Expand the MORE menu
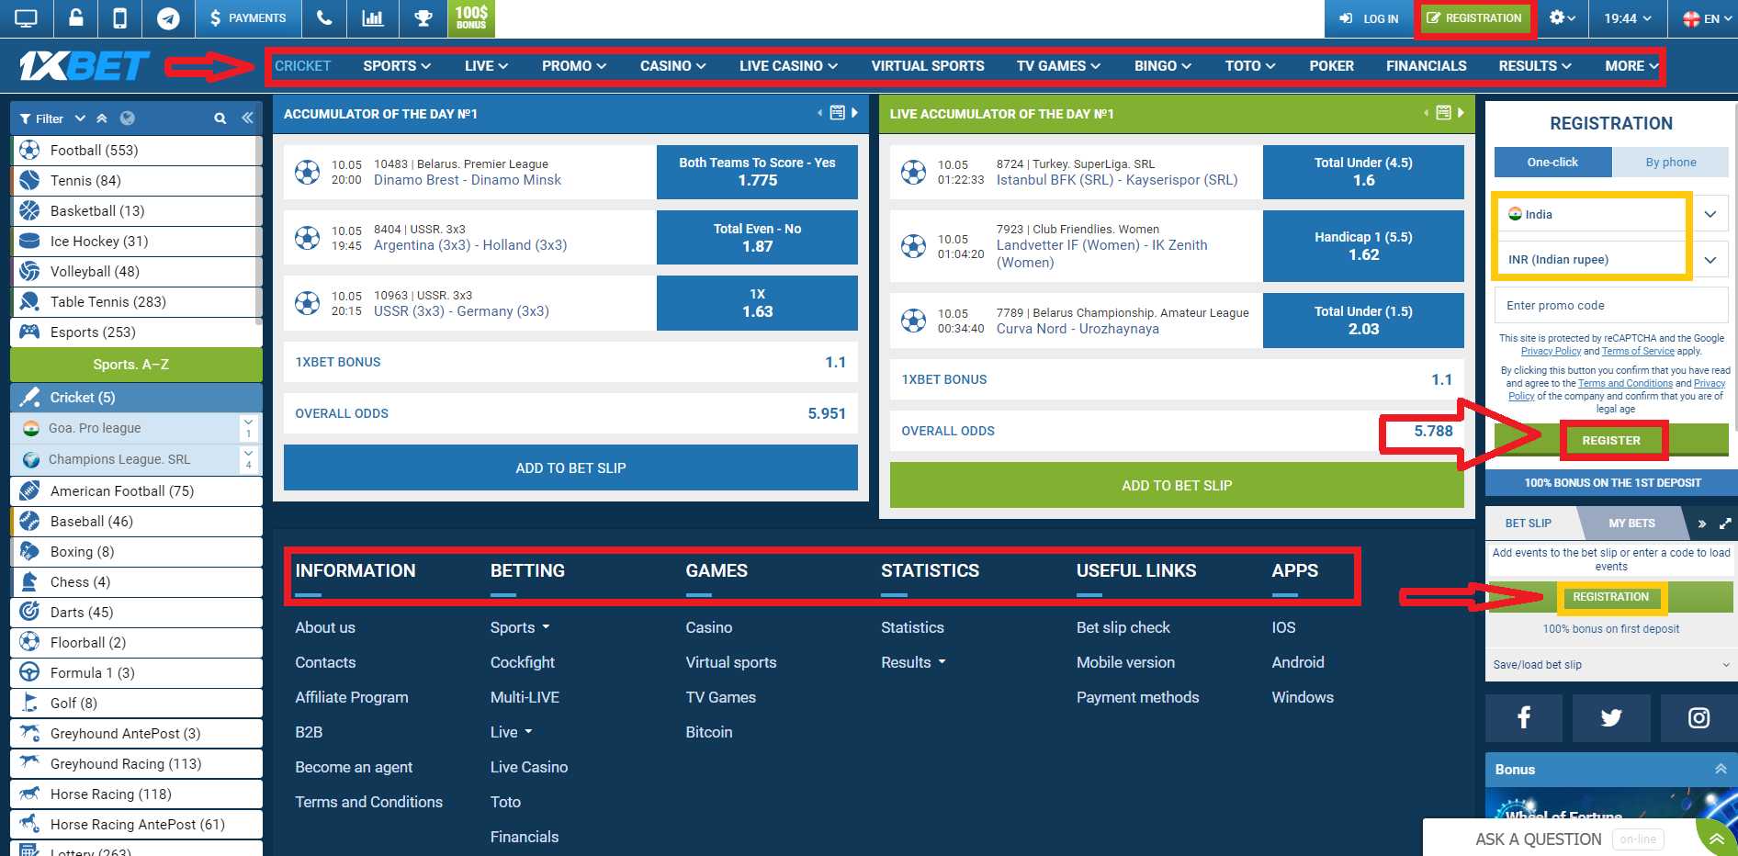Screen dimensions: 1738x856 [x=1631, y=66]
